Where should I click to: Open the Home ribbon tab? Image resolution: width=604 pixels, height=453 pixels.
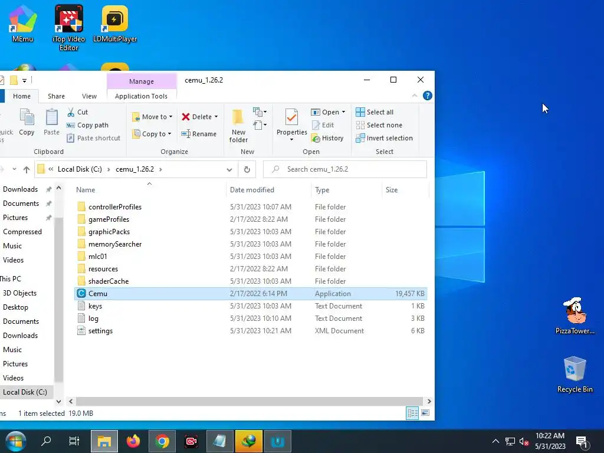click(22, 96)
